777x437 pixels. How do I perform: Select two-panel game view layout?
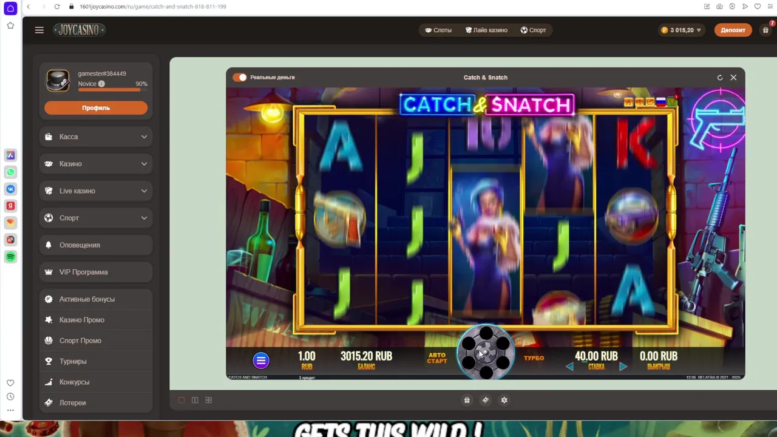tap(195, 400)
